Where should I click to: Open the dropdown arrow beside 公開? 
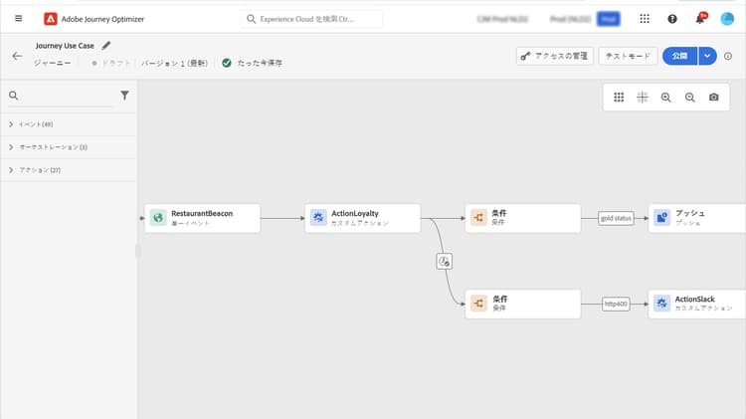(x=708, y=57)
